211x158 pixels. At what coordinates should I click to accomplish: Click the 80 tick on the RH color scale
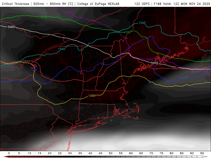click(x=171, y=153)
